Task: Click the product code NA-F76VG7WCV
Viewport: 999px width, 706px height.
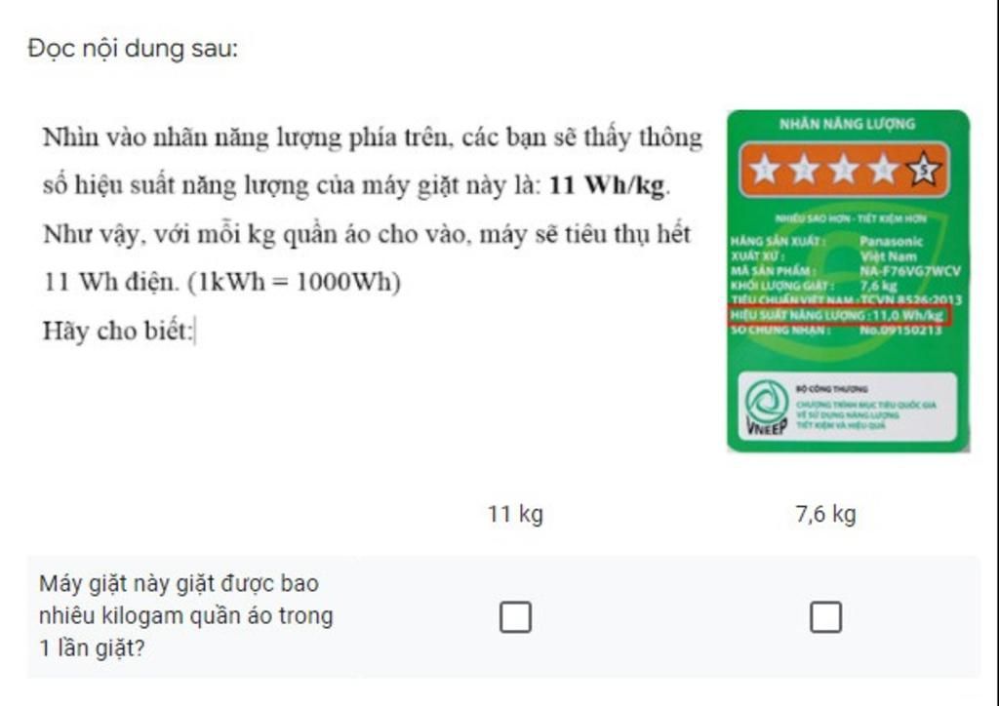Action: click(910, 271)
